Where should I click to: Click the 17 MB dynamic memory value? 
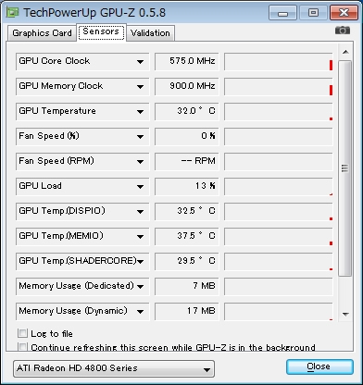click(187, 311)
